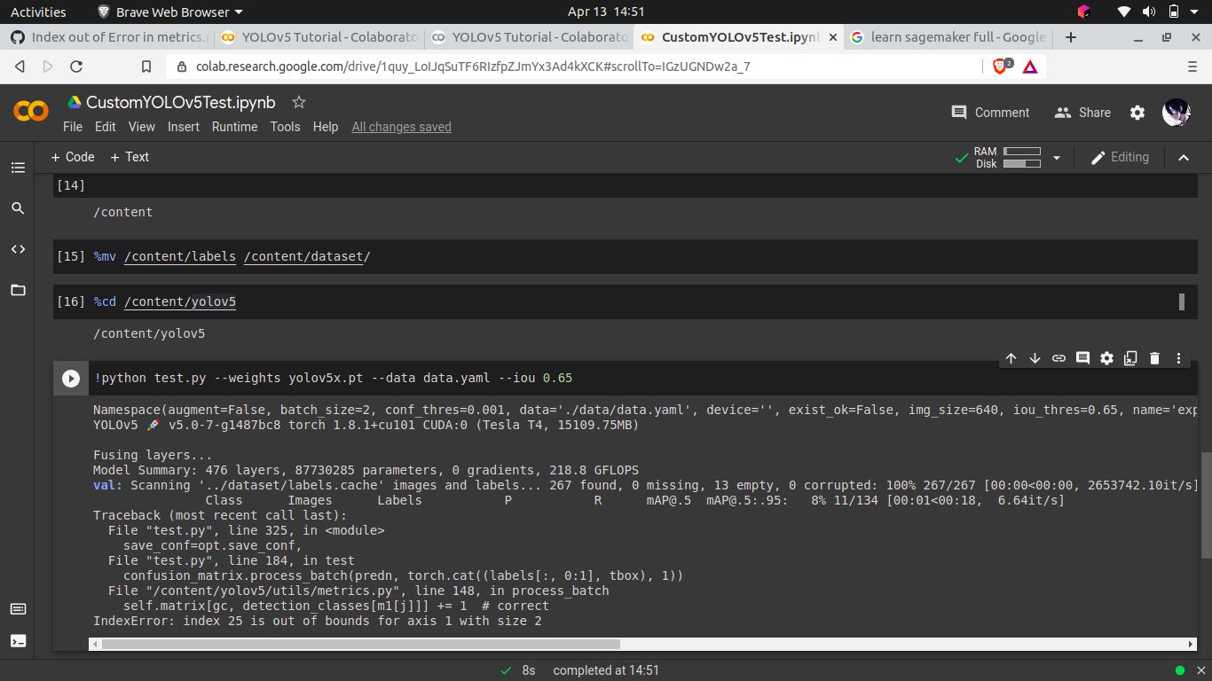Screen dimensions: 1212x681
Task: Open the /content/yolov5 path link
Action: point(180,302)
